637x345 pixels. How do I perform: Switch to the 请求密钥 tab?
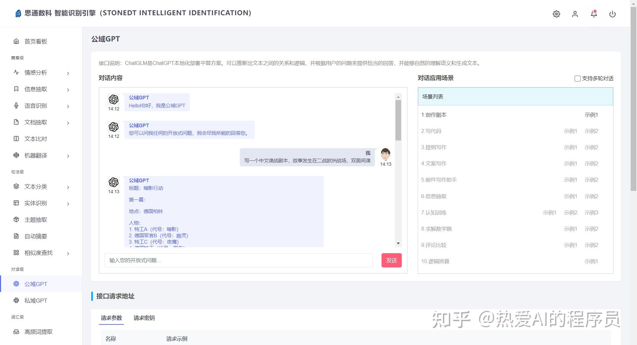tap(144, 318)
